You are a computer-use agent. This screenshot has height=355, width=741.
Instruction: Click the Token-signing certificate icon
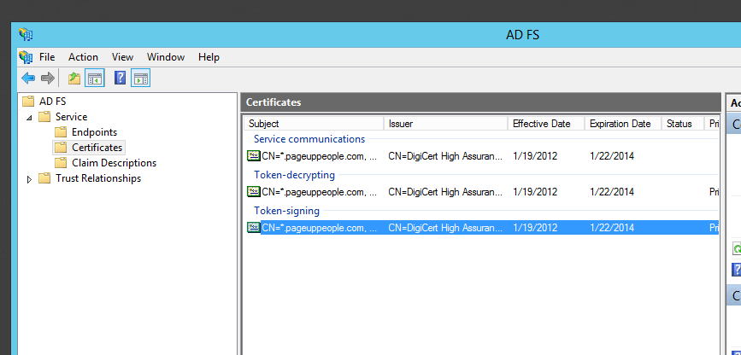[254, 228]
